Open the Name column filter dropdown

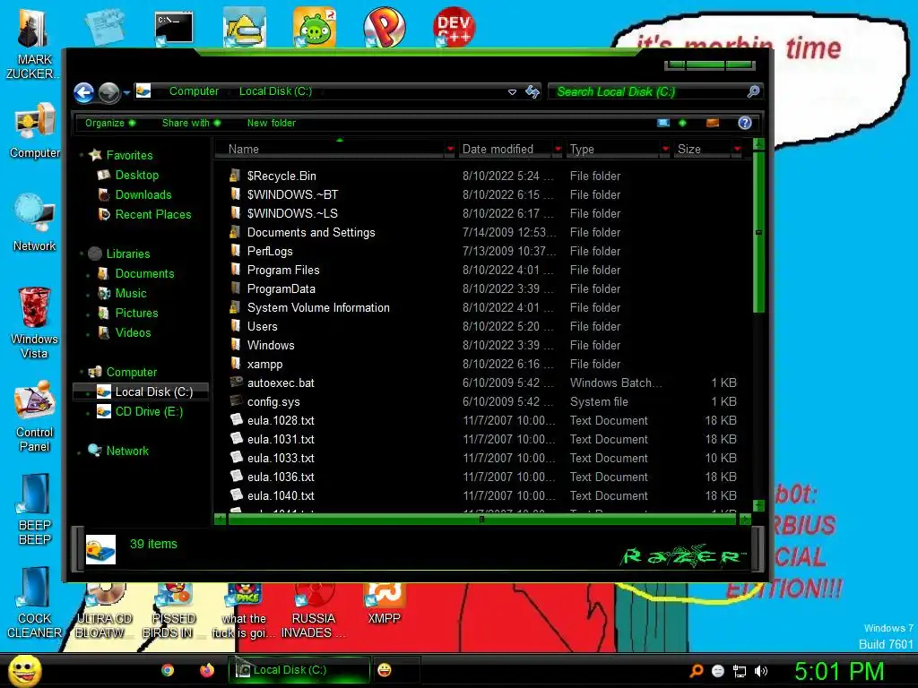[x=450, y=150]
